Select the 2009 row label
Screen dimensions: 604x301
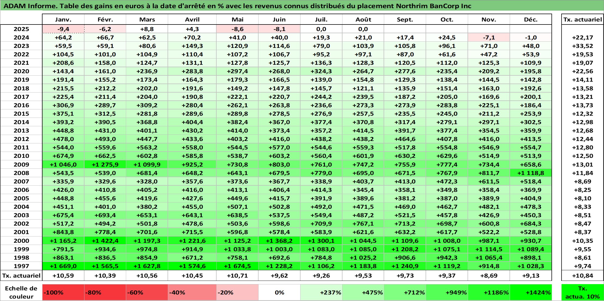[x=21, y=164]
